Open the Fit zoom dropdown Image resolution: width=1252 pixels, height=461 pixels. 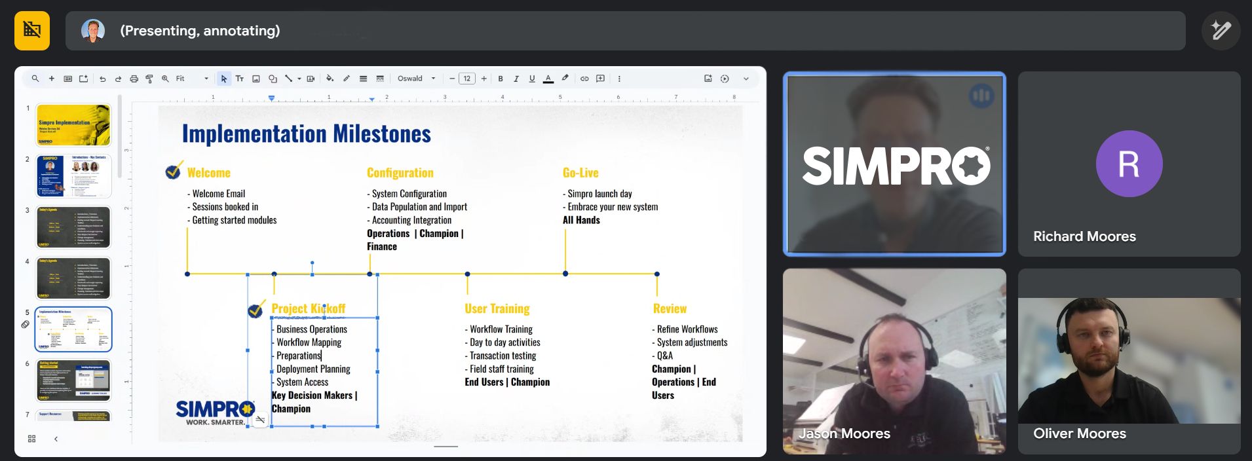click(192, 79)
